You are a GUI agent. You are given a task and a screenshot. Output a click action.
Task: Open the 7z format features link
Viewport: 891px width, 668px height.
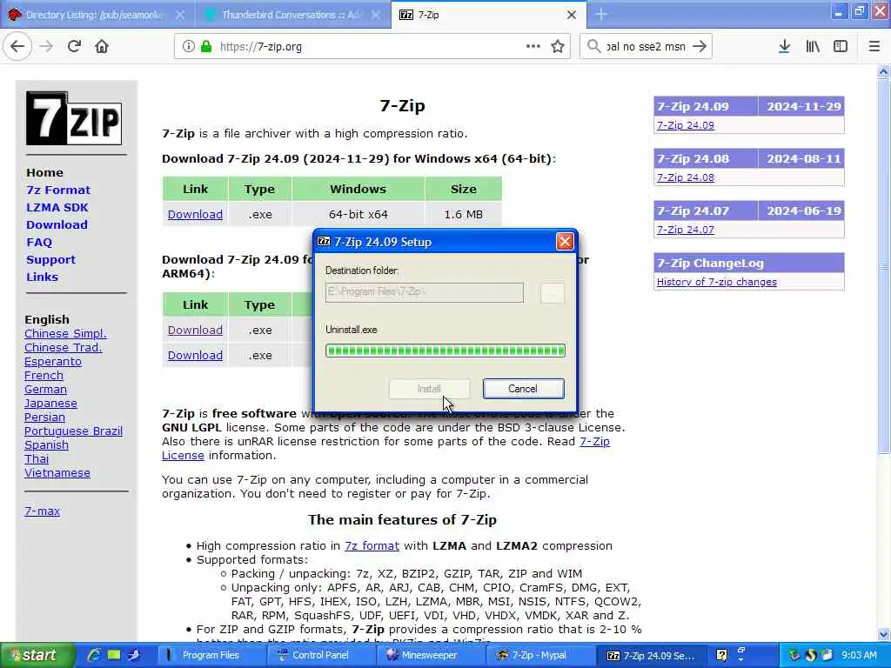pos(372,546)
